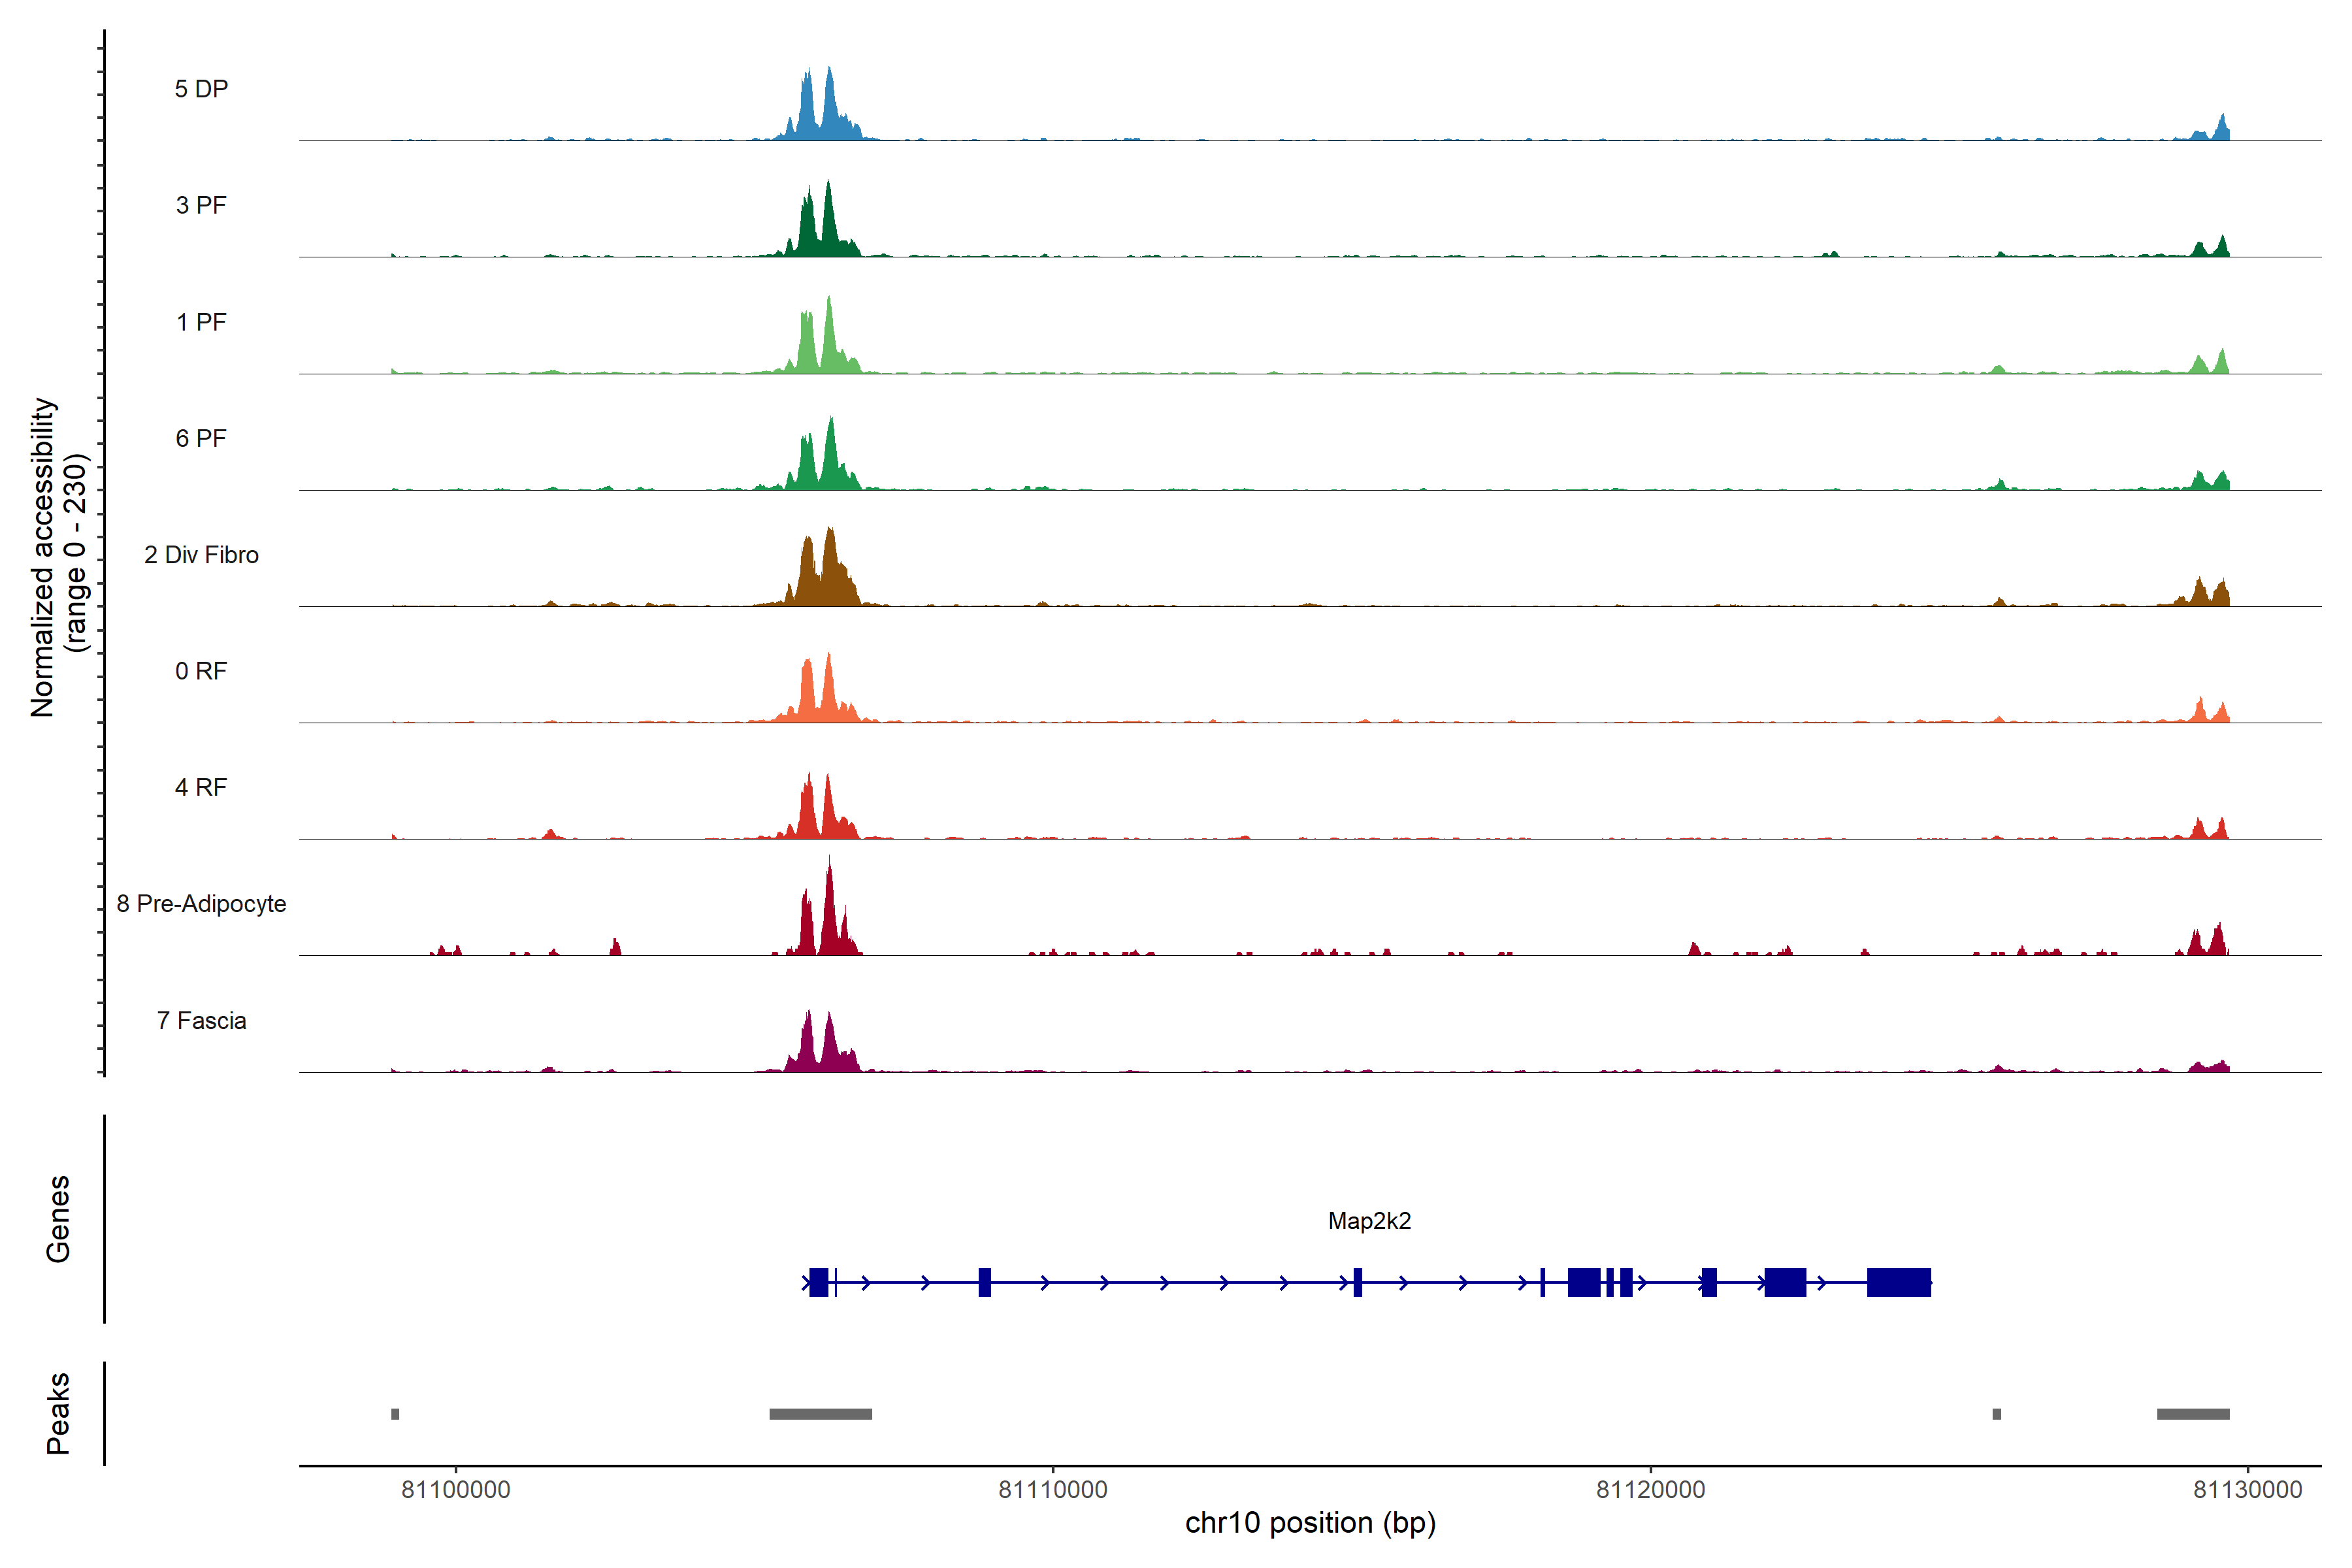Image resolution: width=2352 pixels, height=1568 pixels.
Task: Click the 7 Fascia track label
Action: pyautogui.click(x=201, y=1020)
